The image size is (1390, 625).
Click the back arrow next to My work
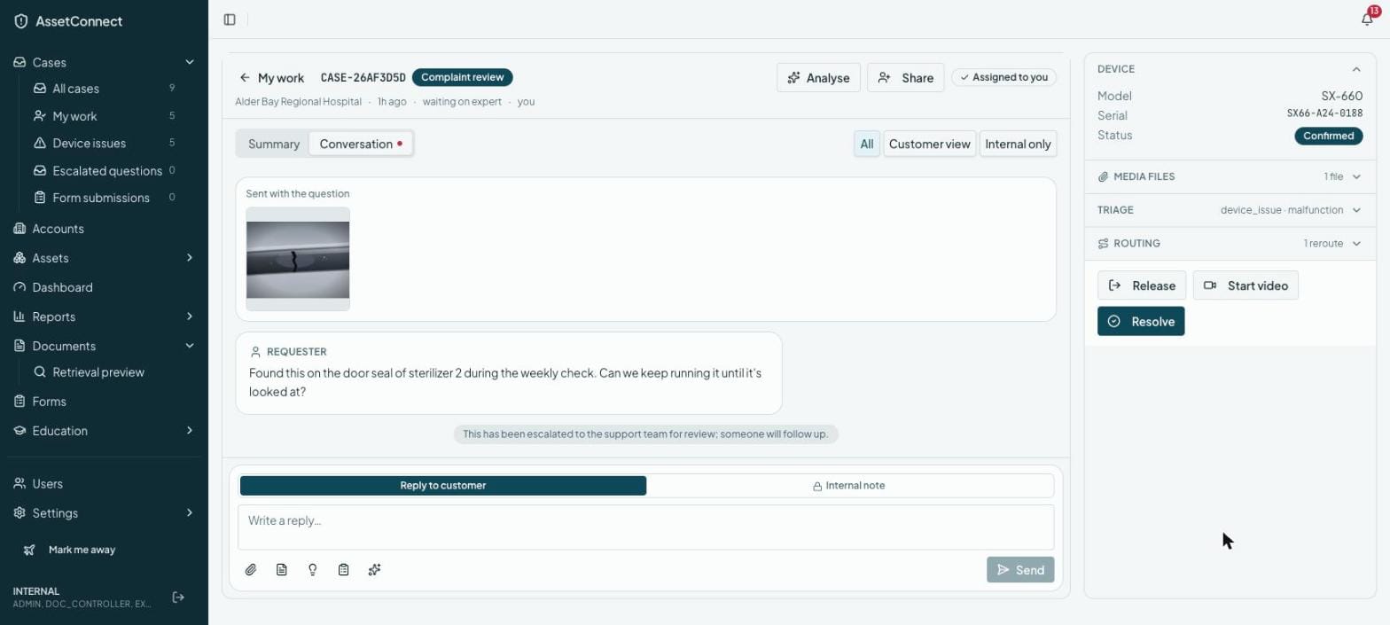[x=245, y=78]
